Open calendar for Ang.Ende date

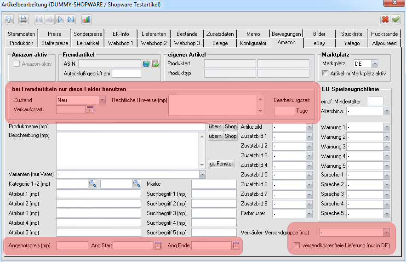tap(235, 245)
